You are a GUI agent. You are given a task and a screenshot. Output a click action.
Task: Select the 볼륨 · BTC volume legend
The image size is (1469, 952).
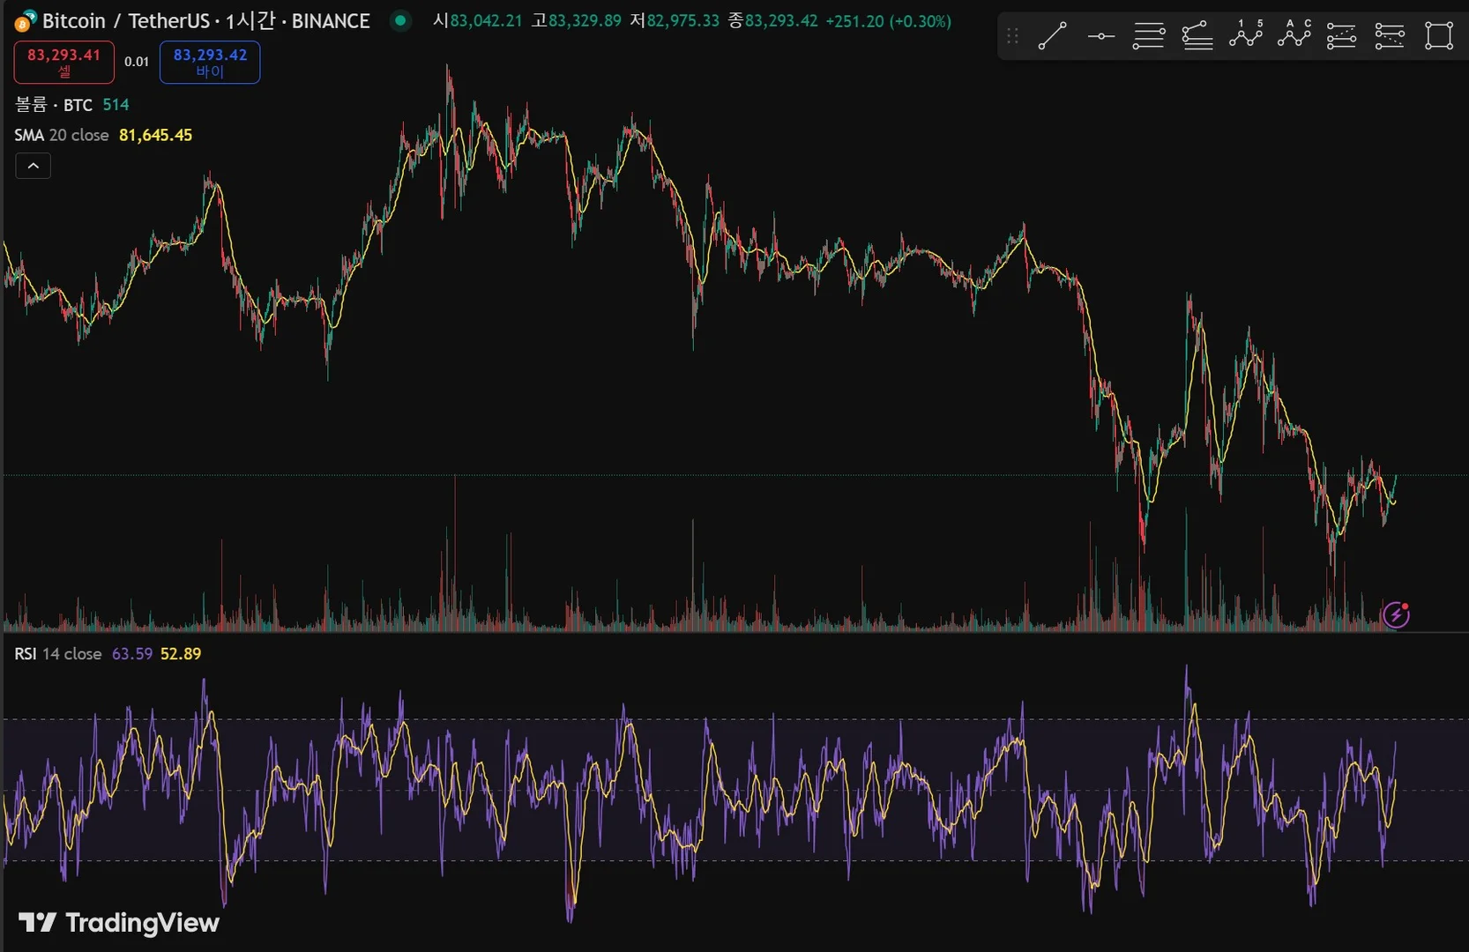click(x=54, y=105)
